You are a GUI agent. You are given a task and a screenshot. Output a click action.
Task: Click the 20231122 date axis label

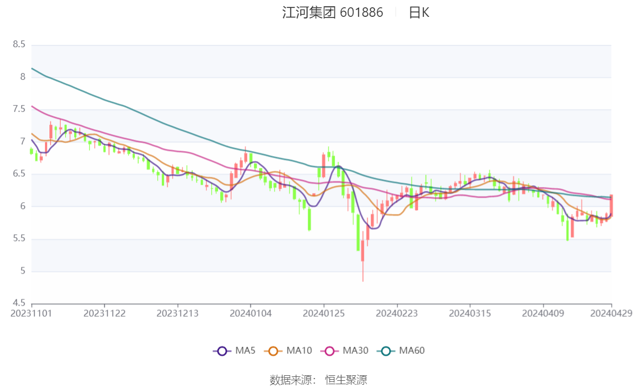coord(104,313)
